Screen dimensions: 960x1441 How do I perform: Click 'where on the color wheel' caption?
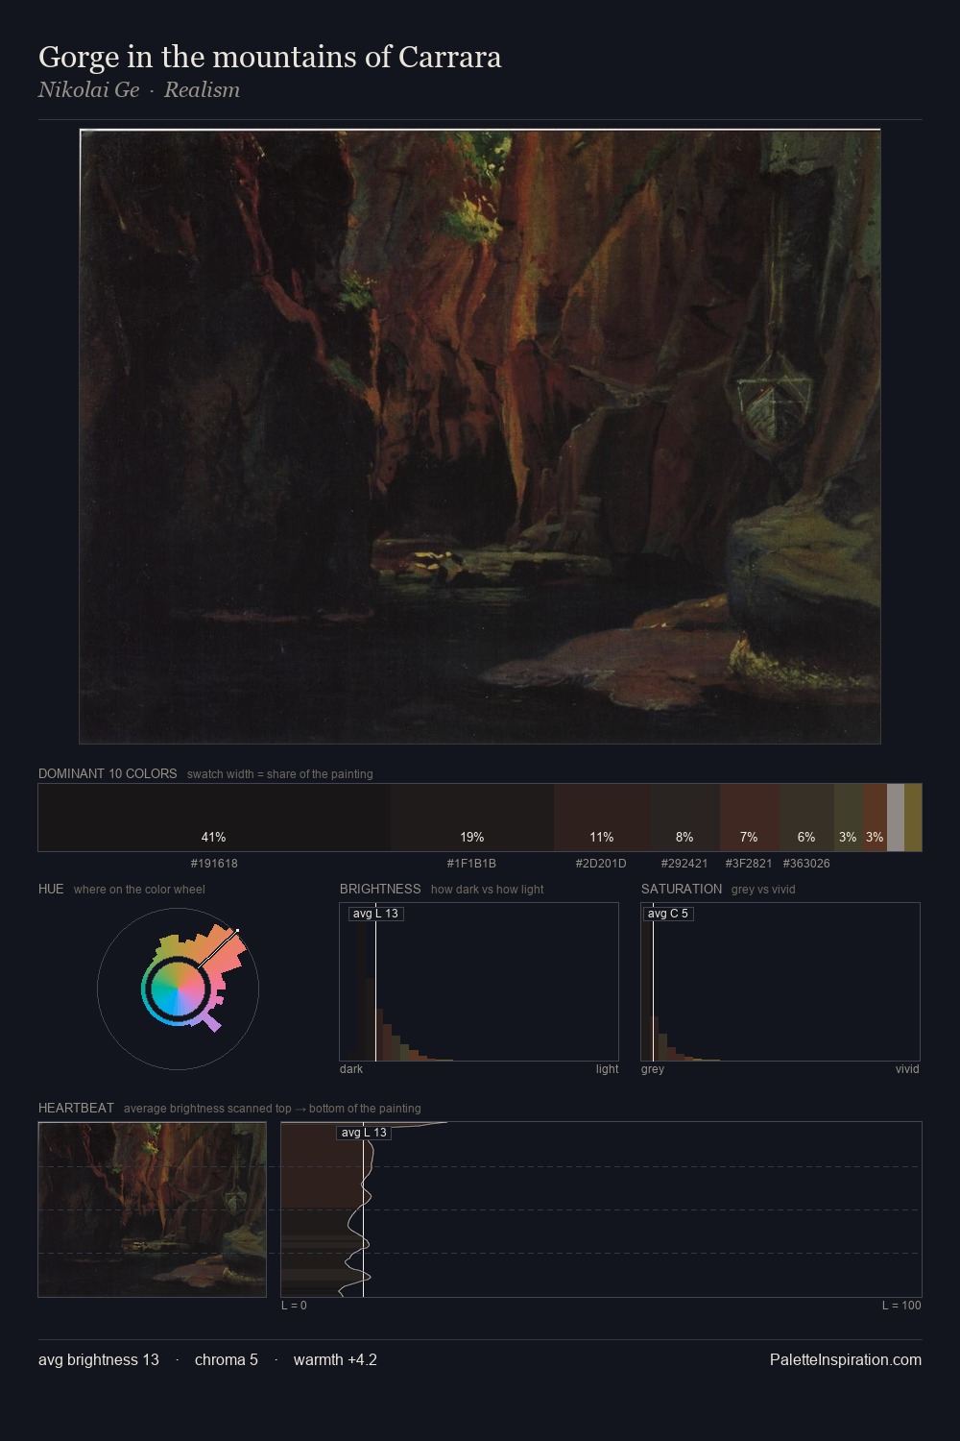[139, 890]
